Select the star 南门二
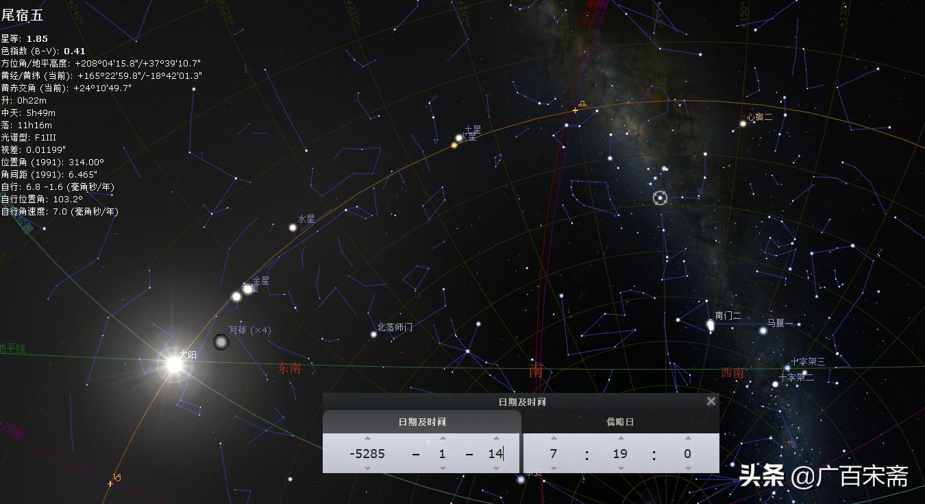925x504 pixels. pyautogui.click(x=711, y=324)
